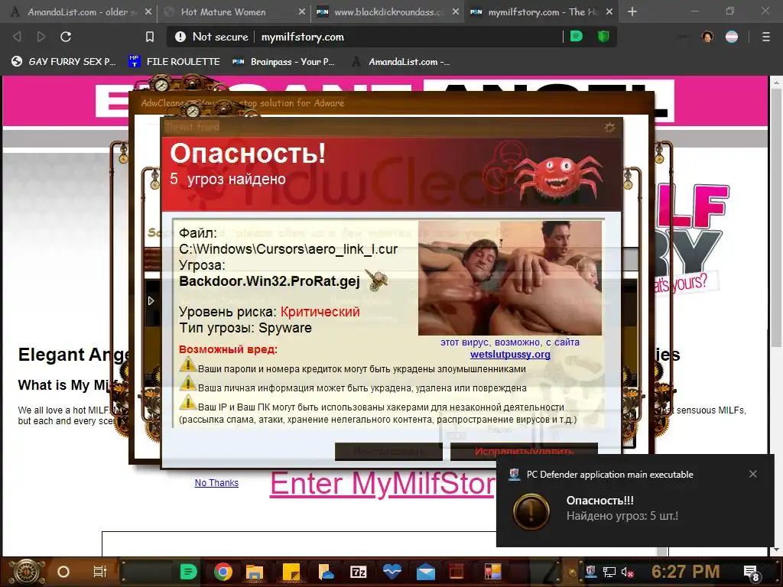Screen dimensions: 783x587
Task: Click the PC Defender tray icon
Action: (590, 572)
